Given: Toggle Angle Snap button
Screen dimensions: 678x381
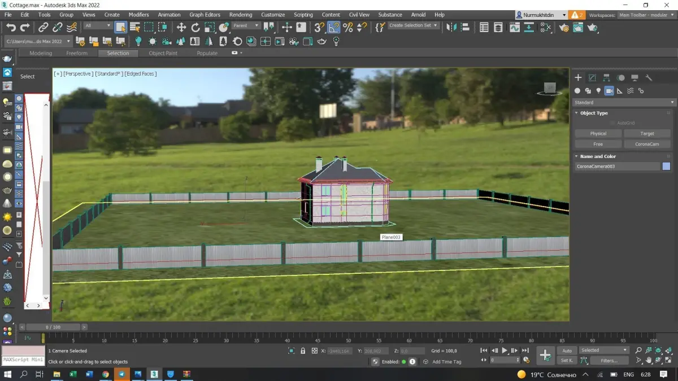Looking at the screenshot, I should [x=334, y=27].
